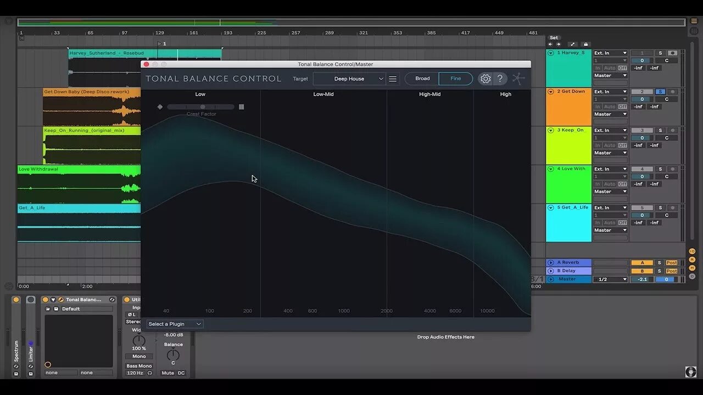The image size is (703, 395).
Task: Jump to next locator arrow under Set
Action: (559, 44)
